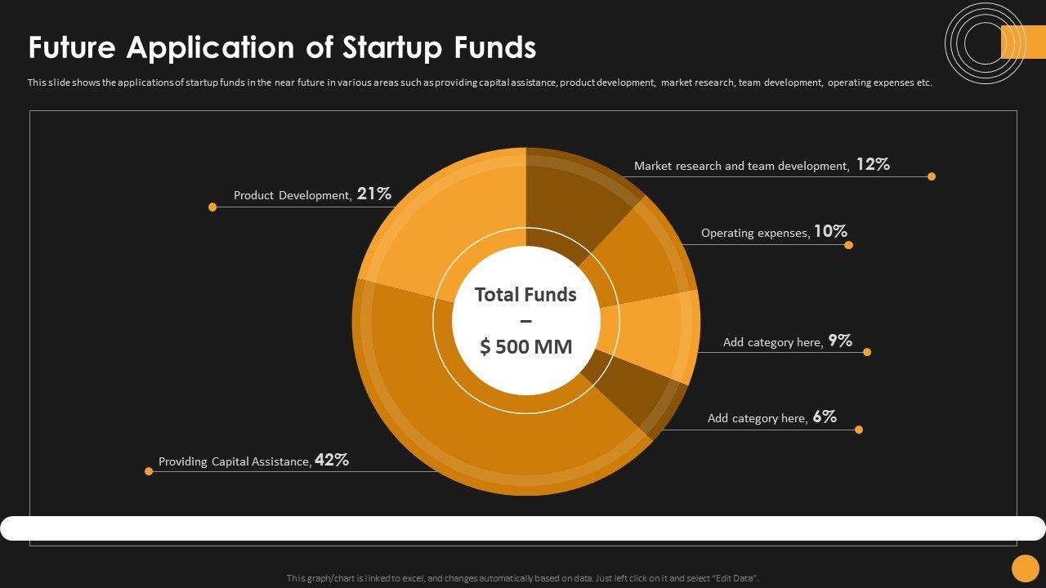Click the orange dot ending the Operating expenses line
This screenshot has width=1046, height=588.
(848, 245)
